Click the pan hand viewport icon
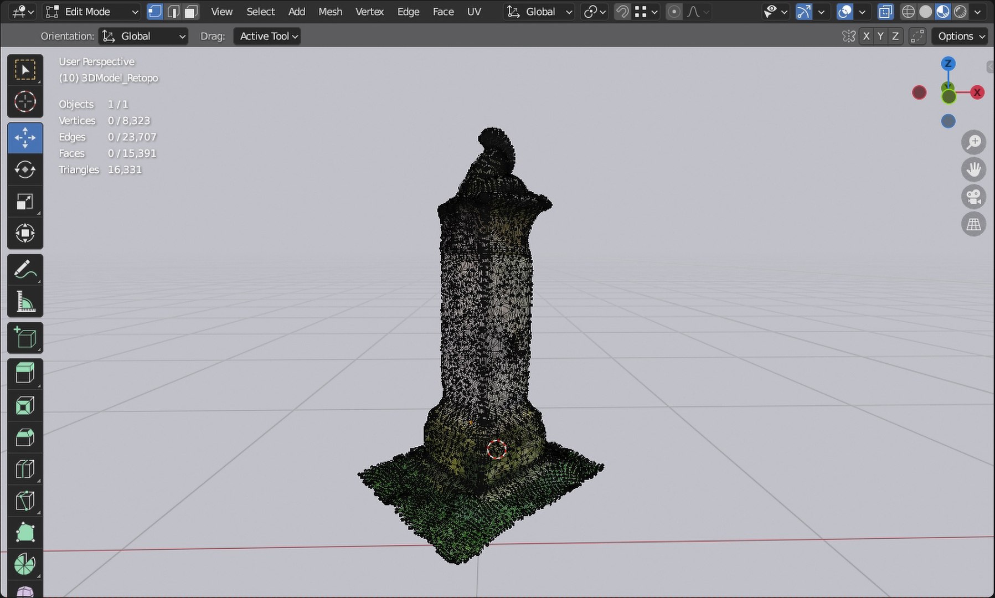This screenshot has width=995, height=598. 973,169
